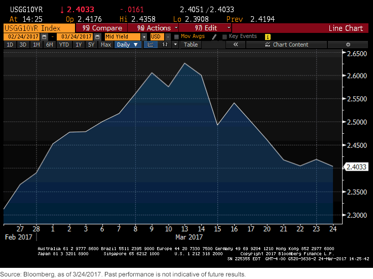Click the USGG10YR ticker text at top
Screen dimensions: 373x279
click(26, 10)
